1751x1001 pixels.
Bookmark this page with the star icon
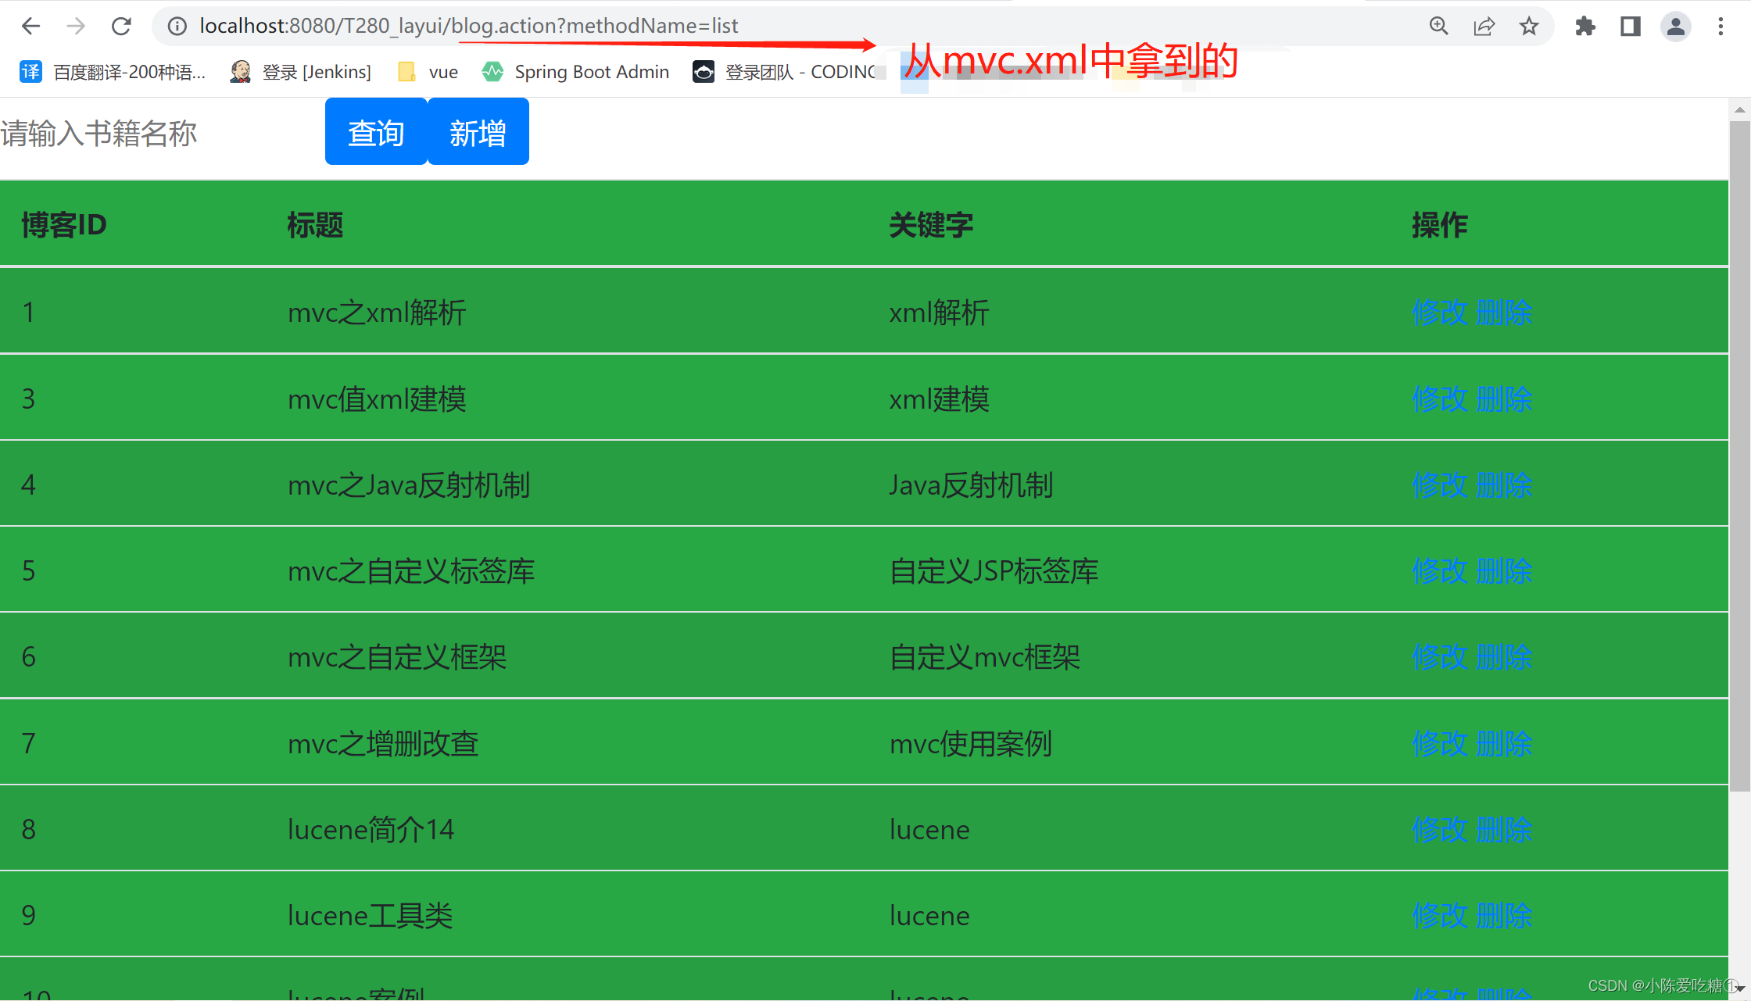1529,26
